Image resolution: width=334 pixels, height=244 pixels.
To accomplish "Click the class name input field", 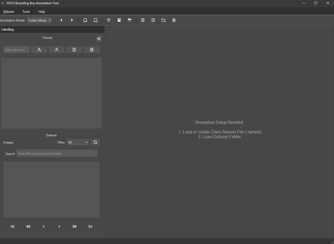I will [16, 50].
